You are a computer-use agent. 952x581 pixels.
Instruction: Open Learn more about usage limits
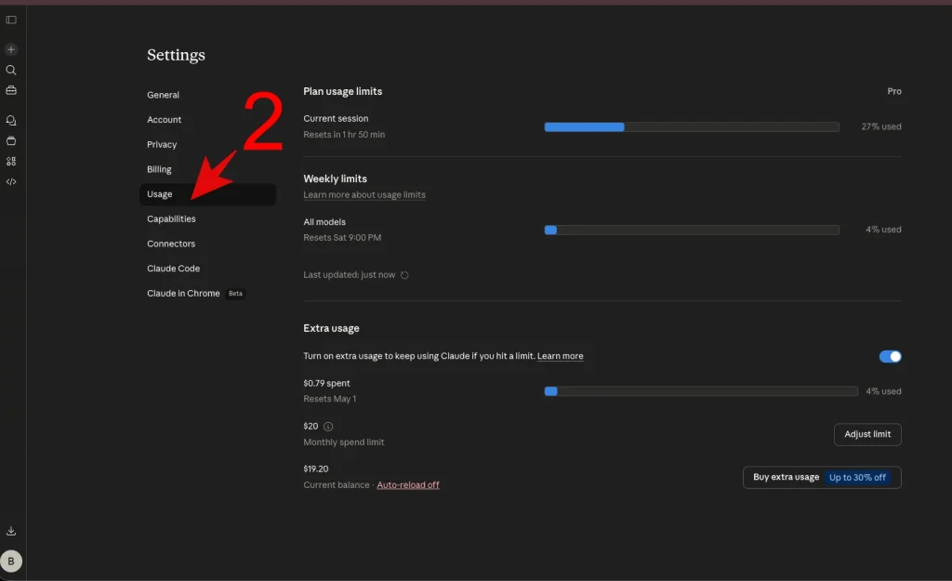click(364, 194)
